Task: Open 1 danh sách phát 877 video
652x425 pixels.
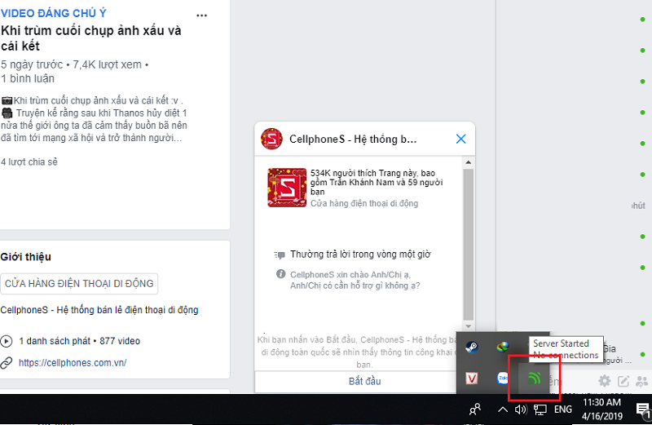Action: (x=79, y=341)
